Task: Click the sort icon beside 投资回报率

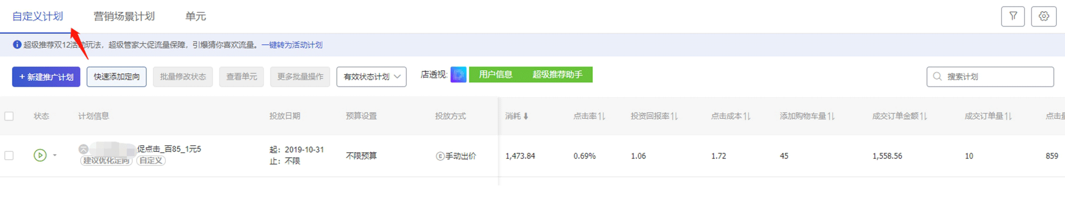Action: [x=674, y=117]
